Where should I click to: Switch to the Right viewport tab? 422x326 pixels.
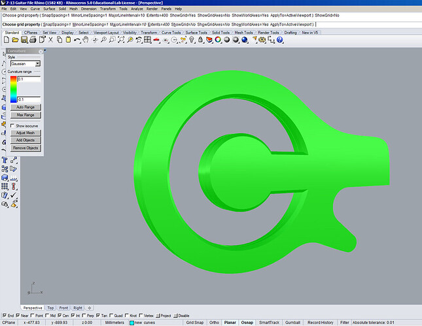coord(77,308)
